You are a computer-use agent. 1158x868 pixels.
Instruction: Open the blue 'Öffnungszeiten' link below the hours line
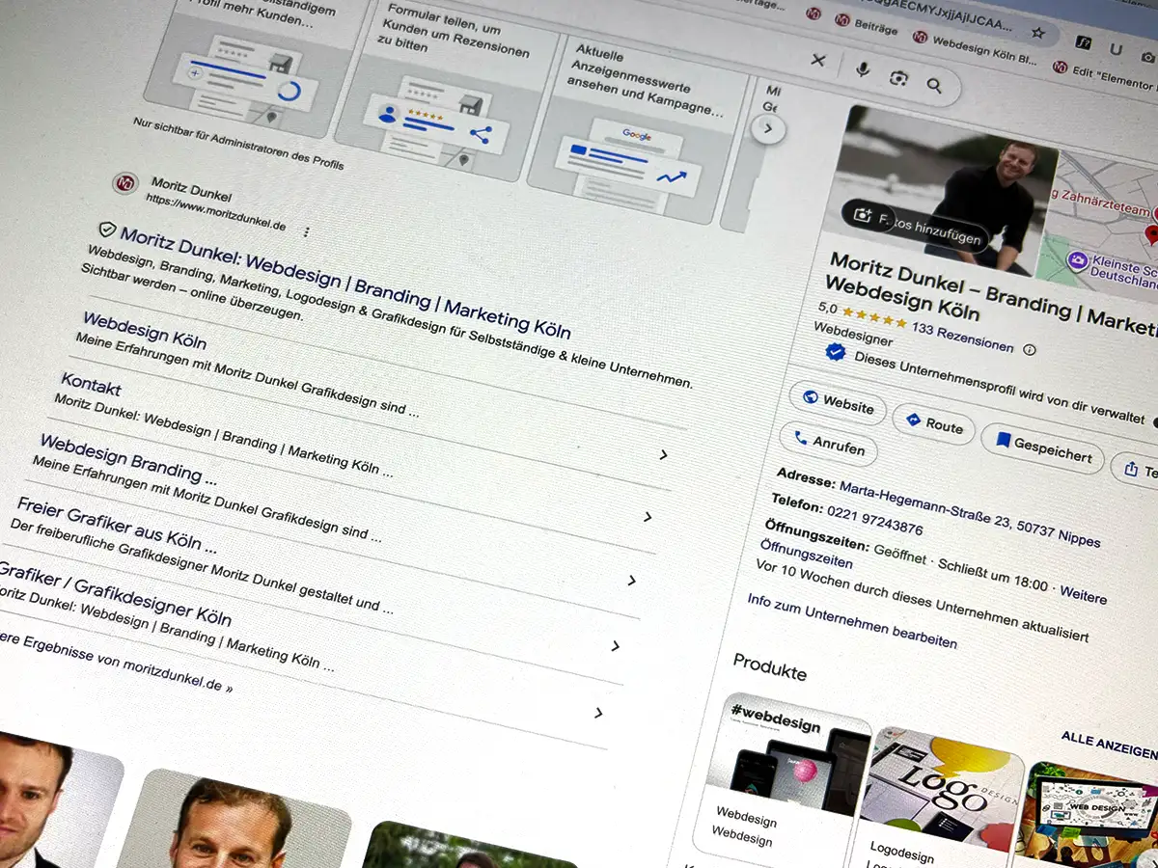coord(807,556)
